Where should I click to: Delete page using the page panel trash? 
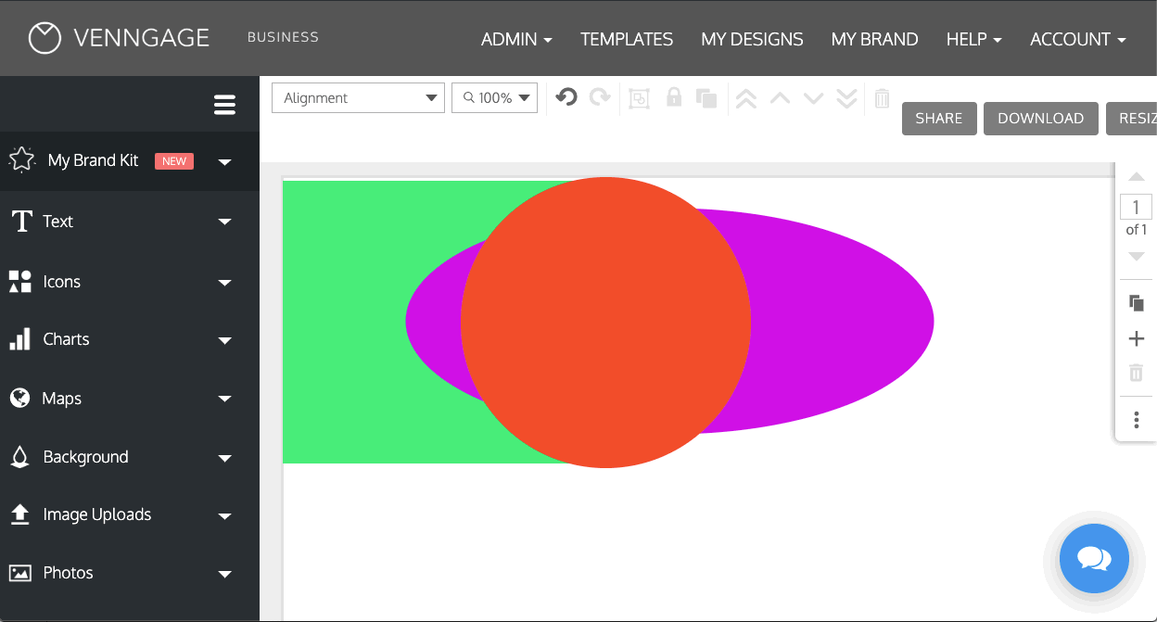1137,373
